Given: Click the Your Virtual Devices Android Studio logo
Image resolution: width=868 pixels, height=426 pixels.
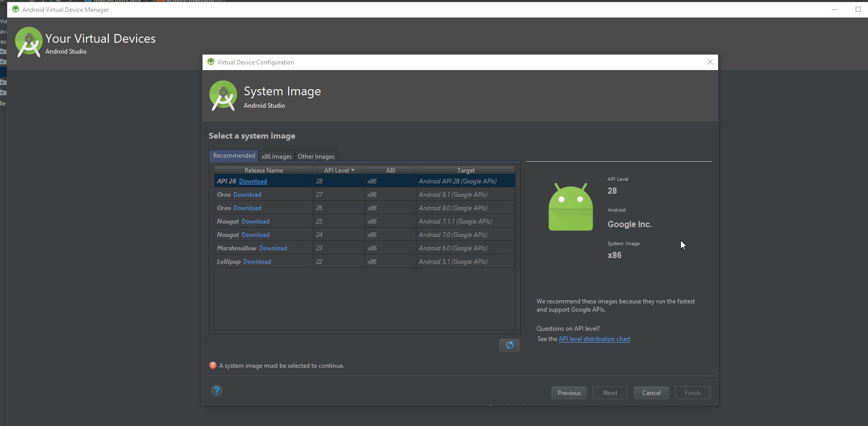Looking at the screenshot, I should (x=29, y=42).
